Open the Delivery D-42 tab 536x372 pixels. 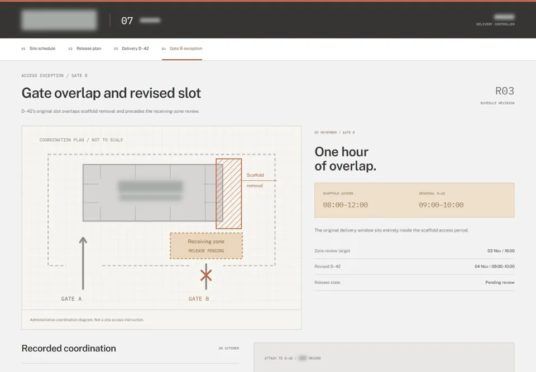point(131,49)
